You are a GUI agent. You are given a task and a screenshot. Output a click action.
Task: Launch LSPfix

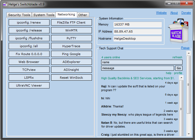pyautogui.click(x=29, y=77)
